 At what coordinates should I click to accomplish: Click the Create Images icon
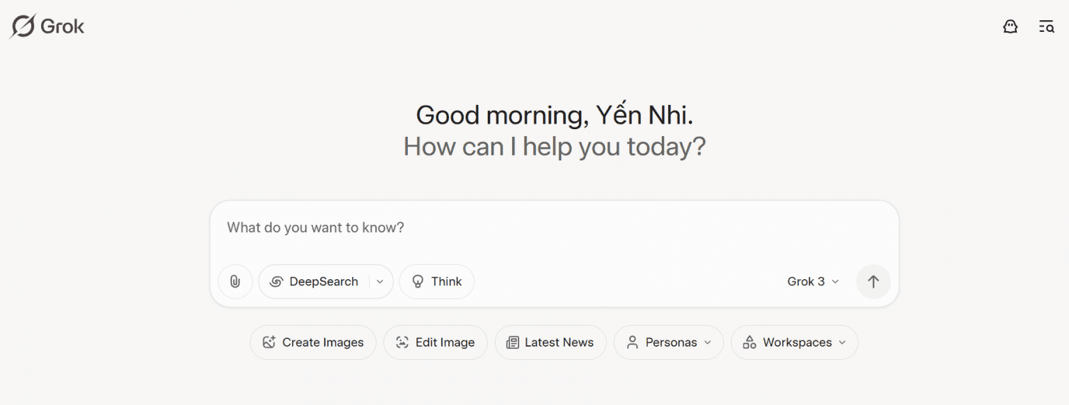coord(269,342)
